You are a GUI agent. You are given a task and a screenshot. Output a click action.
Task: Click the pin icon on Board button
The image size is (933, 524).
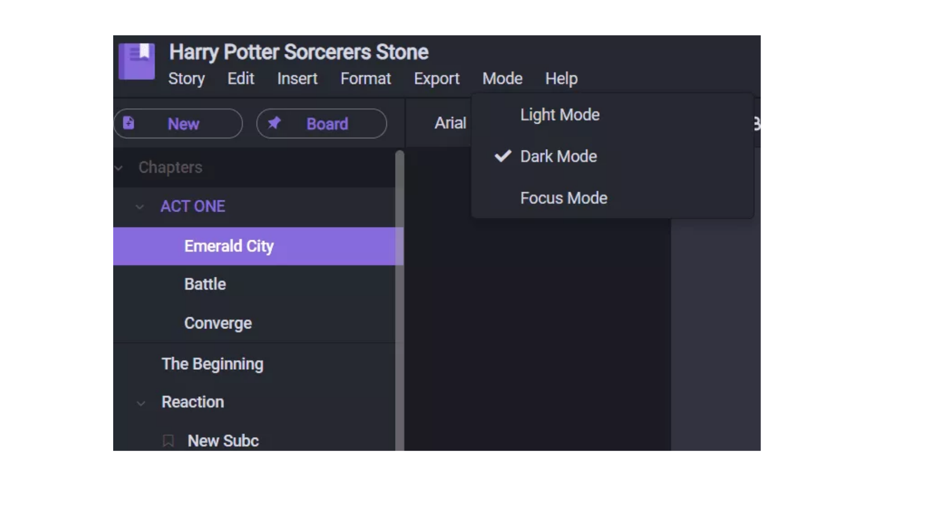274,123
